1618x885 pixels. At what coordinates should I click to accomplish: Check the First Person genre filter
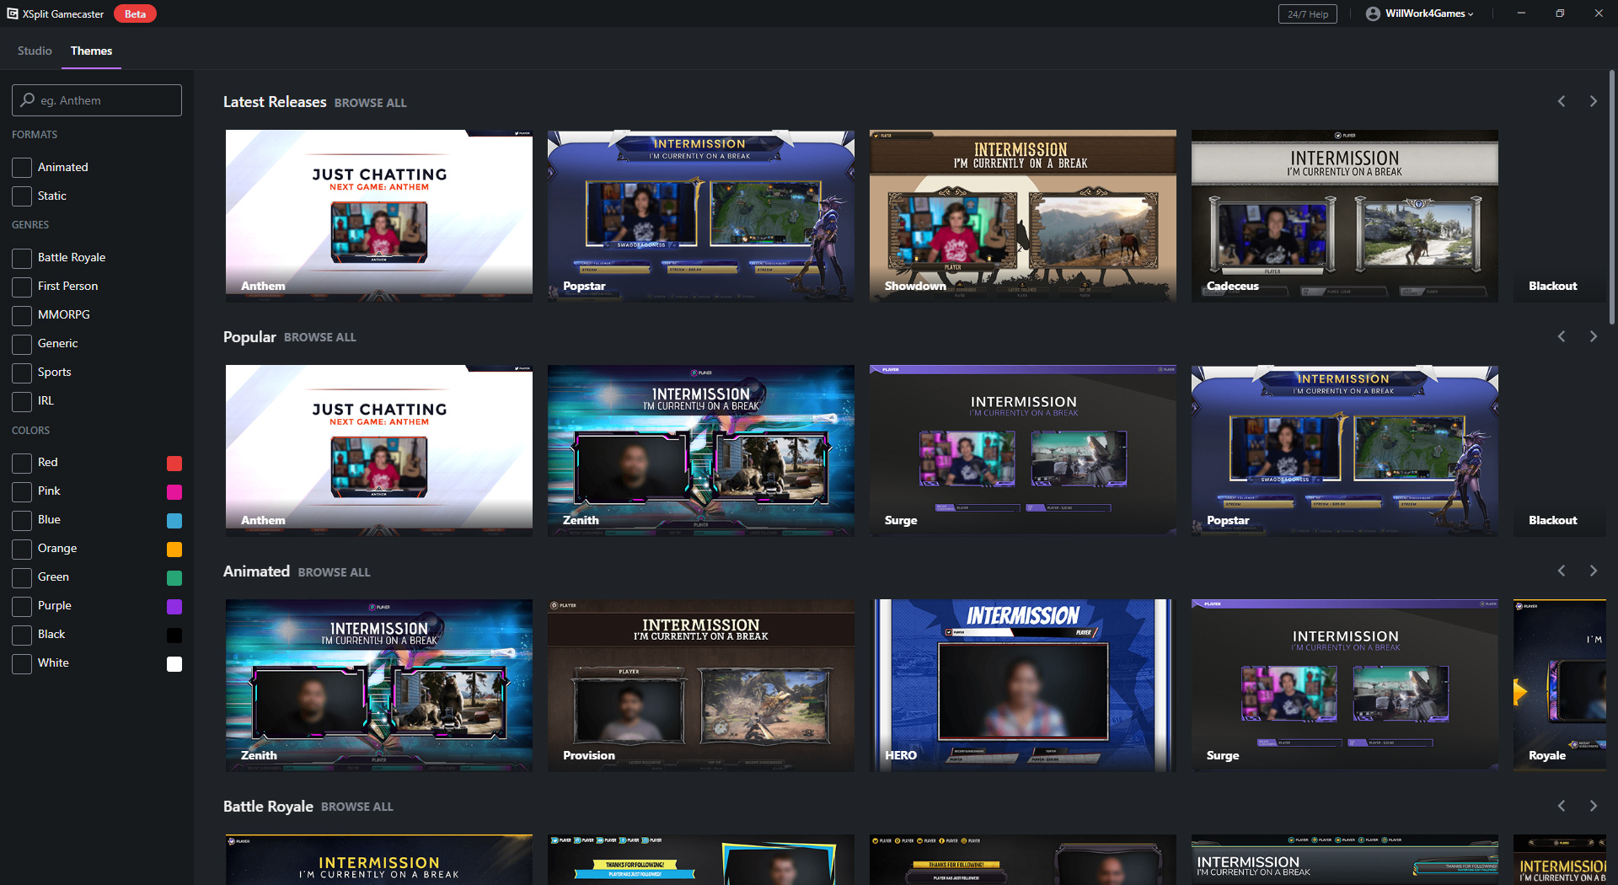tap(22, 287)
